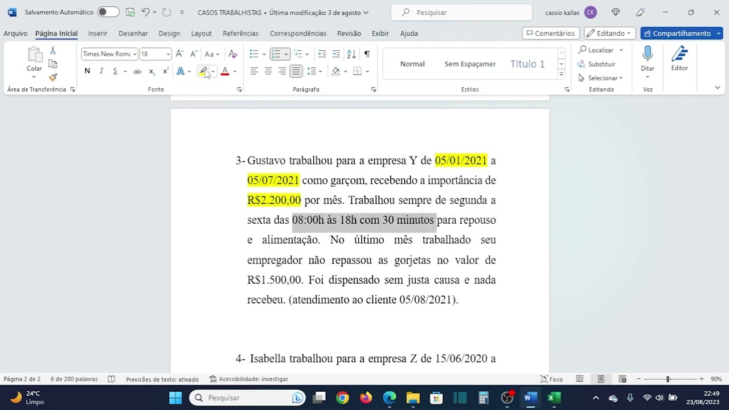Screen dimensions: 729x410
Task: Click the Redo arrow in the title bar
Action: tap(166, 12)
